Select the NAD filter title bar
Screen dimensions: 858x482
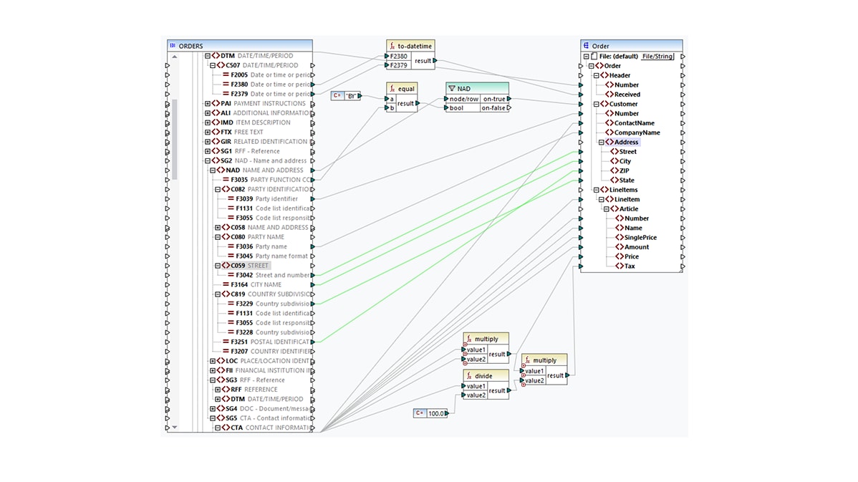pos(477,88)
